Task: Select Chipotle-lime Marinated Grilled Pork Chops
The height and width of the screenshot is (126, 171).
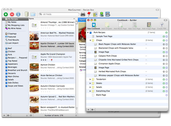Action: [127, 60]
